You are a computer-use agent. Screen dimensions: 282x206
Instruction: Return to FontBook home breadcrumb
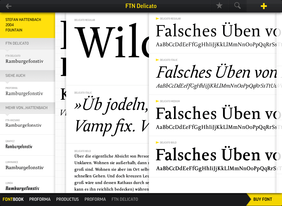pyautogui.click(x=13, y=199)
